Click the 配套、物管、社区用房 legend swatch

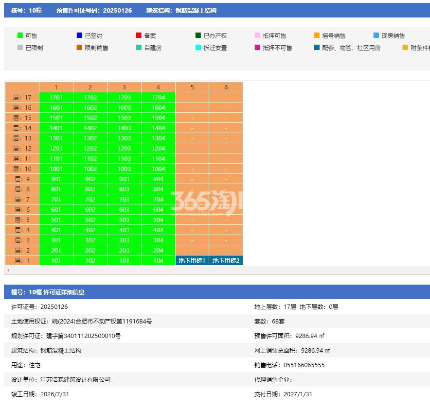317,48
